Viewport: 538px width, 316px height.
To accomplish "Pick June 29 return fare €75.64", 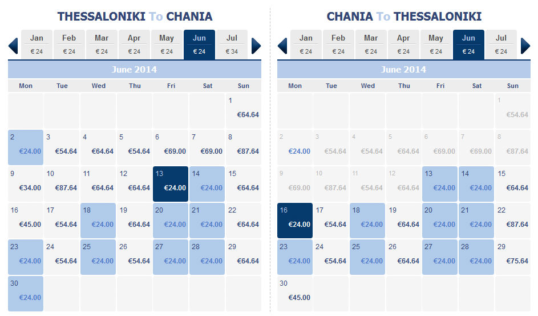I will [x=512, y=257].
